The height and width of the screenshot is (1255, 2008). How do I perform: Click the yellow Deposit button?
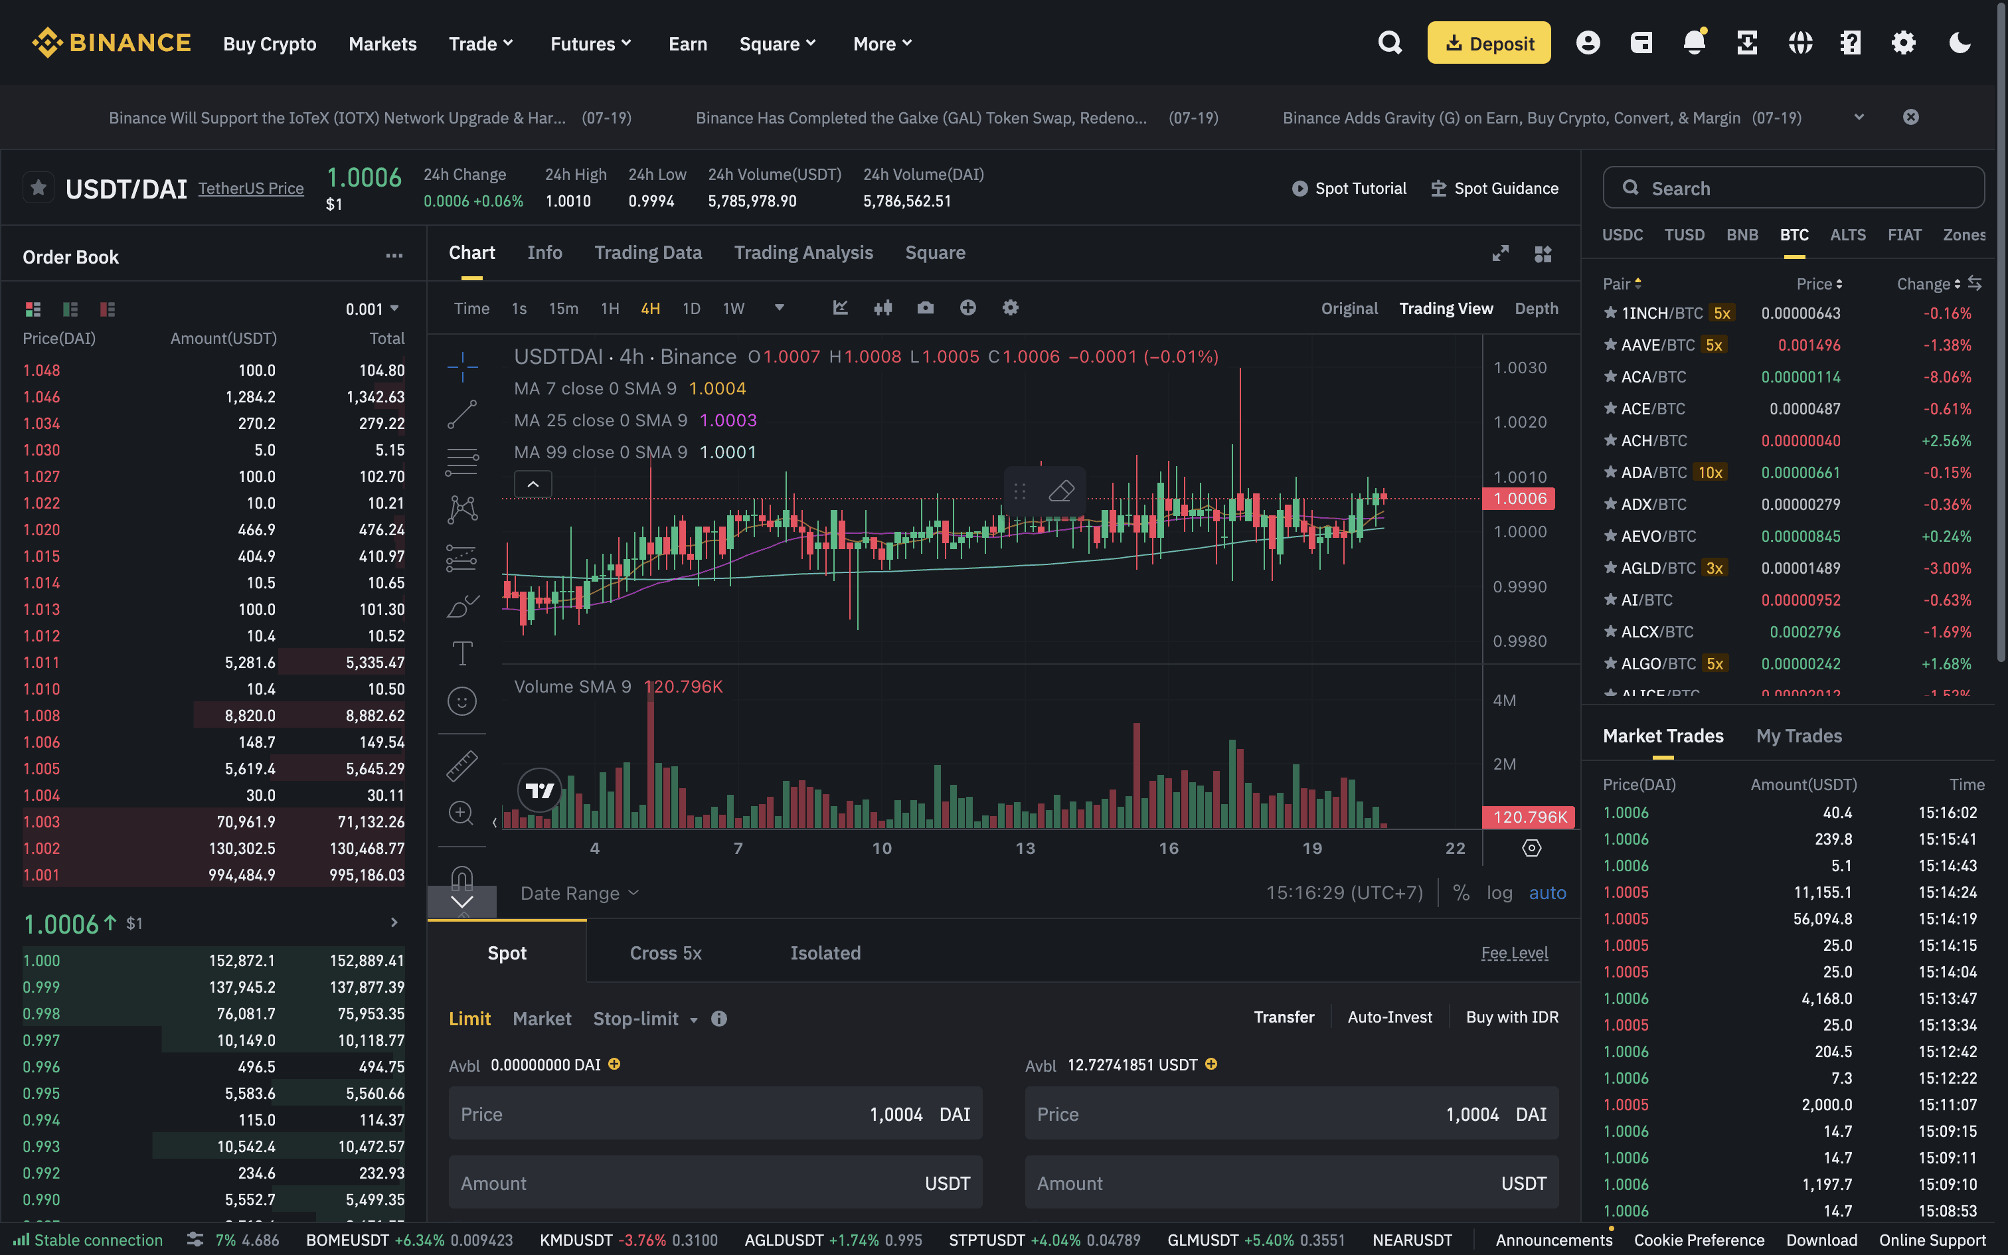[1489, 43]
